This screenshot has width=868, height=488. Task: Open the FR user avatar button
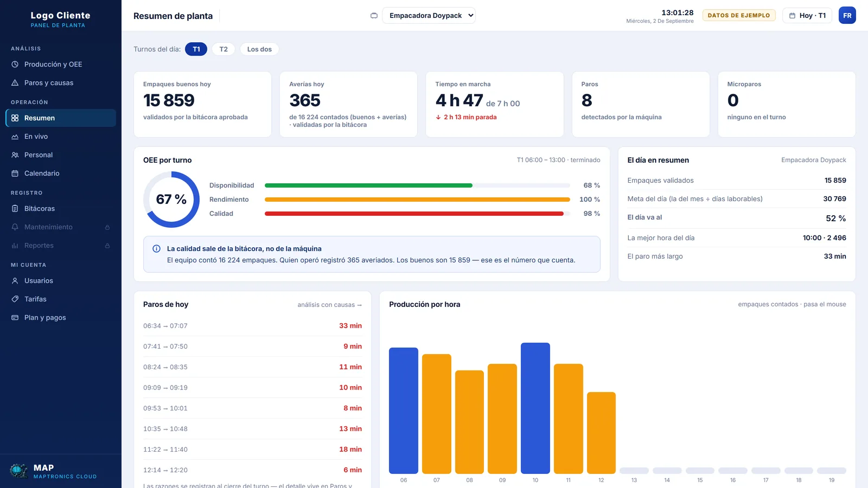tap(847, 15)
